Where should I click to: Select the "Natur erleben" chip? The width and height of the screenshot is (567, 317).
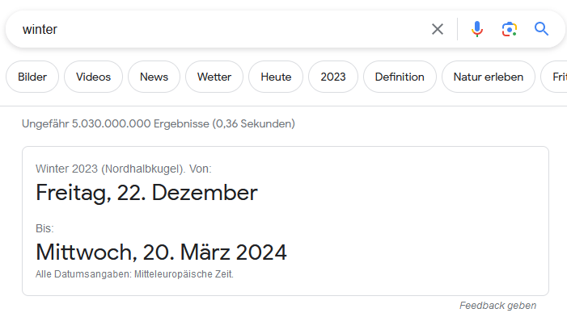pyautogui.click(x=489, y=77)
